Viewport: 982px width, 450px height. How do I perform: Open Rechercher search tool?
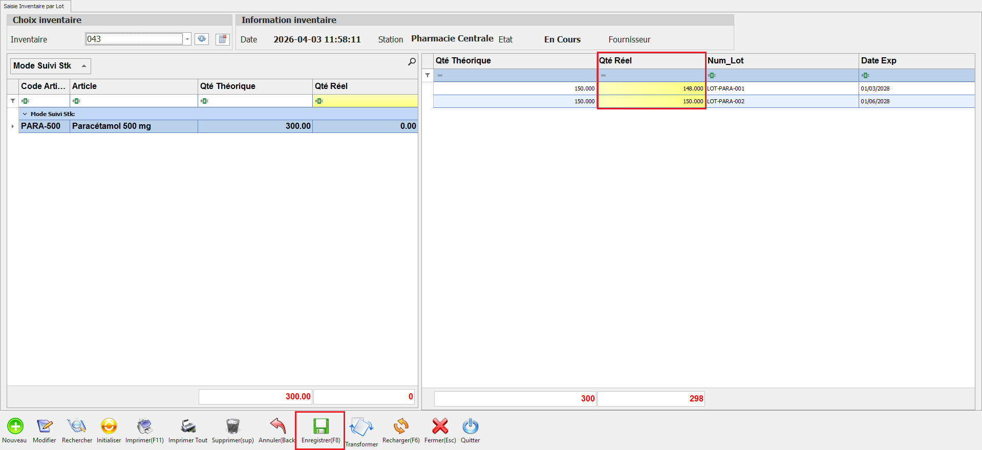(x=77, y=426)
